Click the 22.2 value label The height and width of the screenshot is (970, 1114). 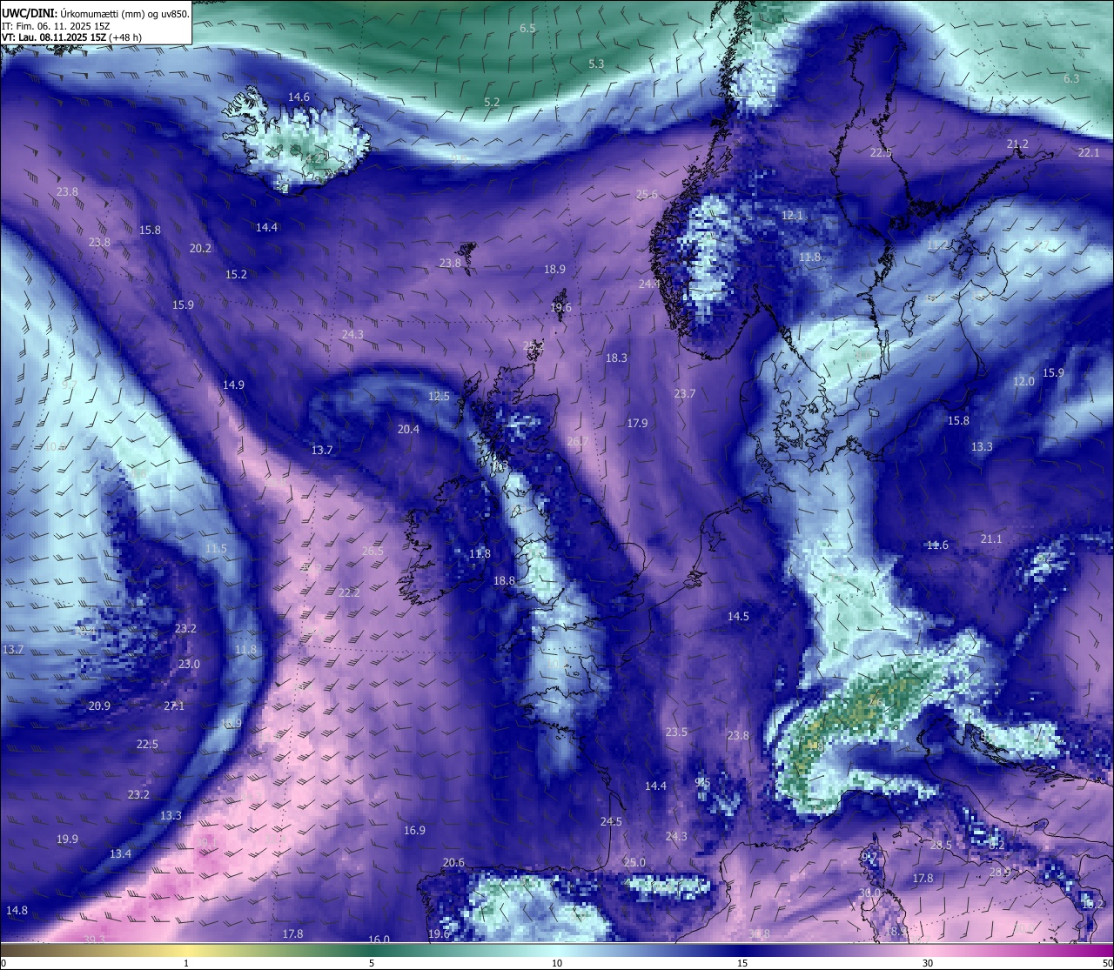point(349,592)
